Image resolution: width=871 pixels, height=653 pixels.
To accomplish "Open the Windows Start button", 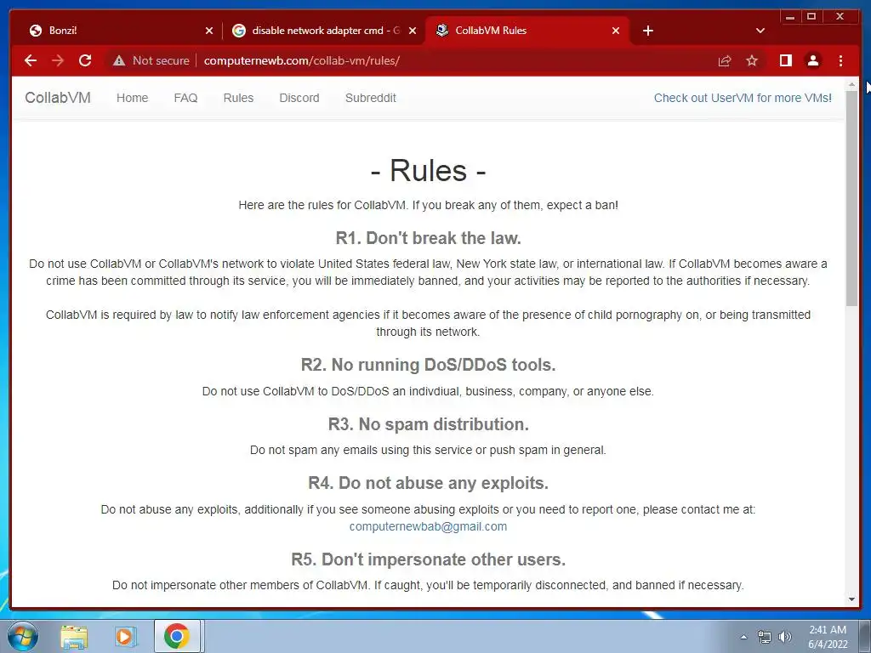I will click(x=22, y=636).
